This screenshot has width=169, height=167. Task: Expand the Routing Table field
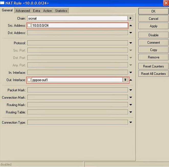(131, 112)
